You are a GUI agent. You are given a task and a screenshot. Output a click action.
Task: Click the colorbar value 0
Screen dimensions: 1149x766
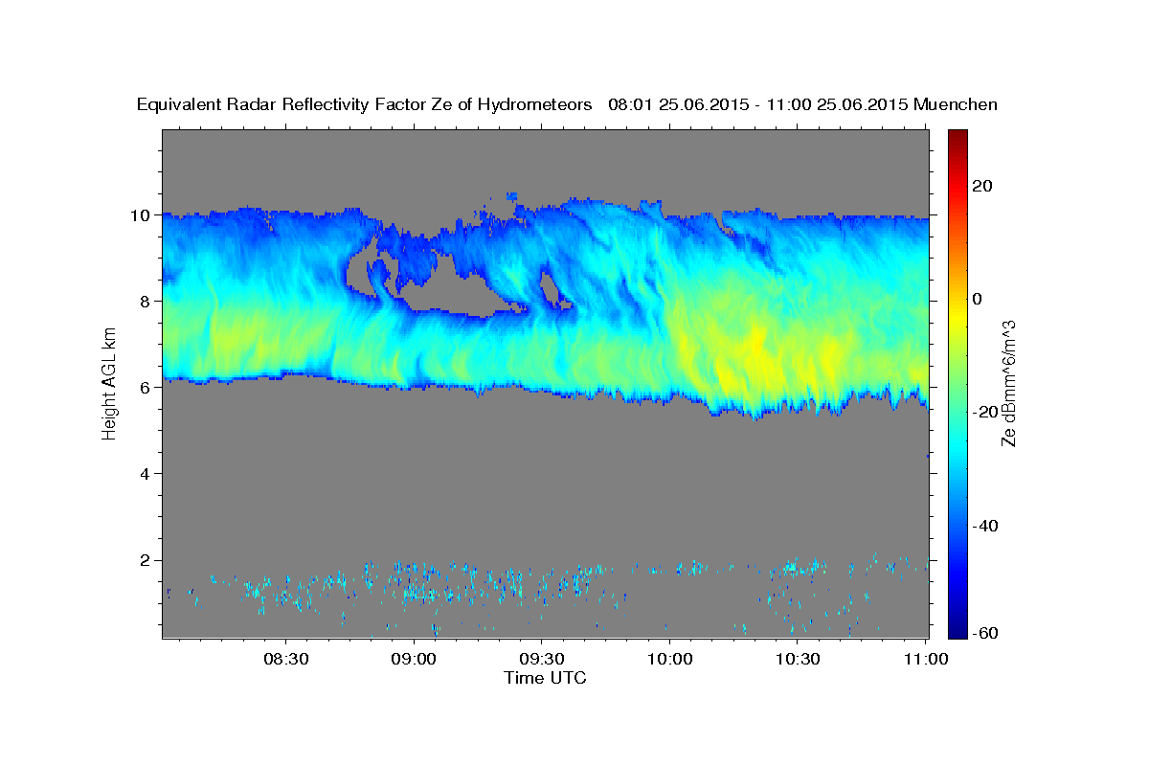pos(978,299)
